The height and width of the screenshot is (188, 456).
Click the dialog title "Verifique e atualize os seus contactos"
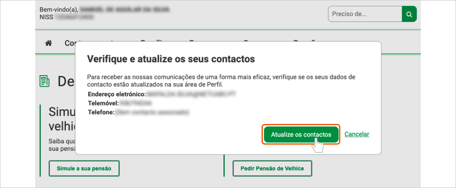tap(171, 59)
